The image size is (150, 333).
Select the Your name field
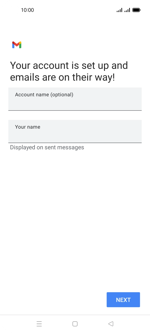tap(75, 131)
